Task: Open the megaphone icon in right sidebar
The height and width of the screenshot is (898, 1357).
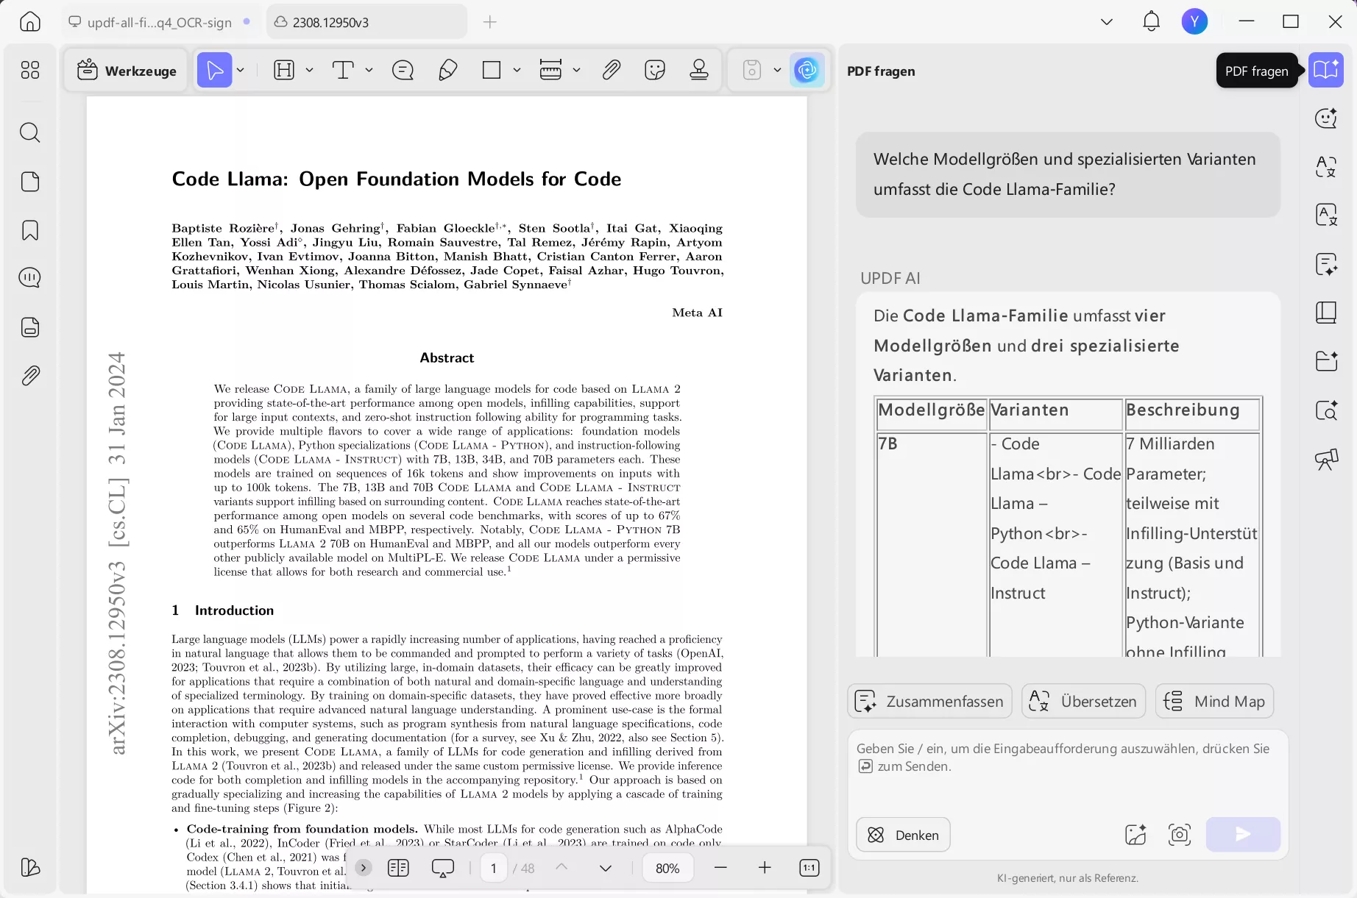Action: (1326, 460)
